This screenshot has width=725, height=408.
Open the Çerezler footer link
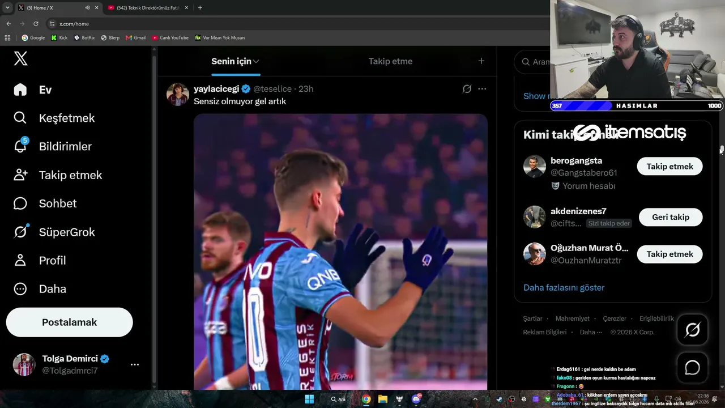point(615,318)
